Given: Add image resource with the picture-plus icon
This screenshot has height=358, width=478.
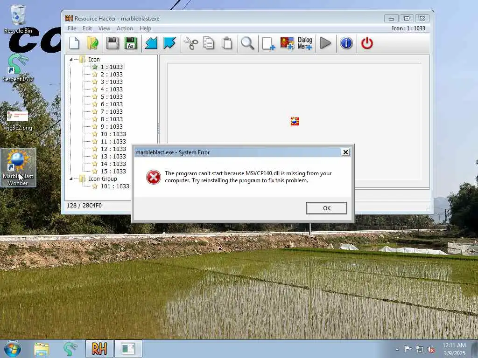Looking at the screenshot, I should click(x=287, y=43).
